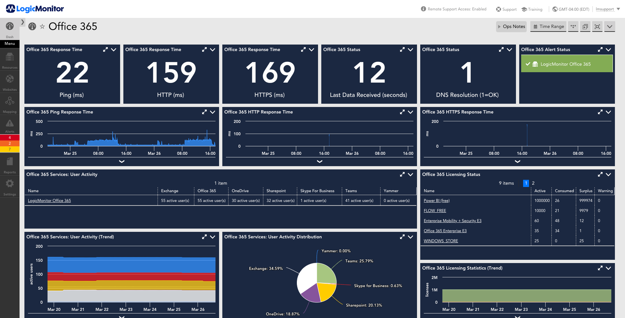Open Mapping in the left sidebar

point(10,104)
